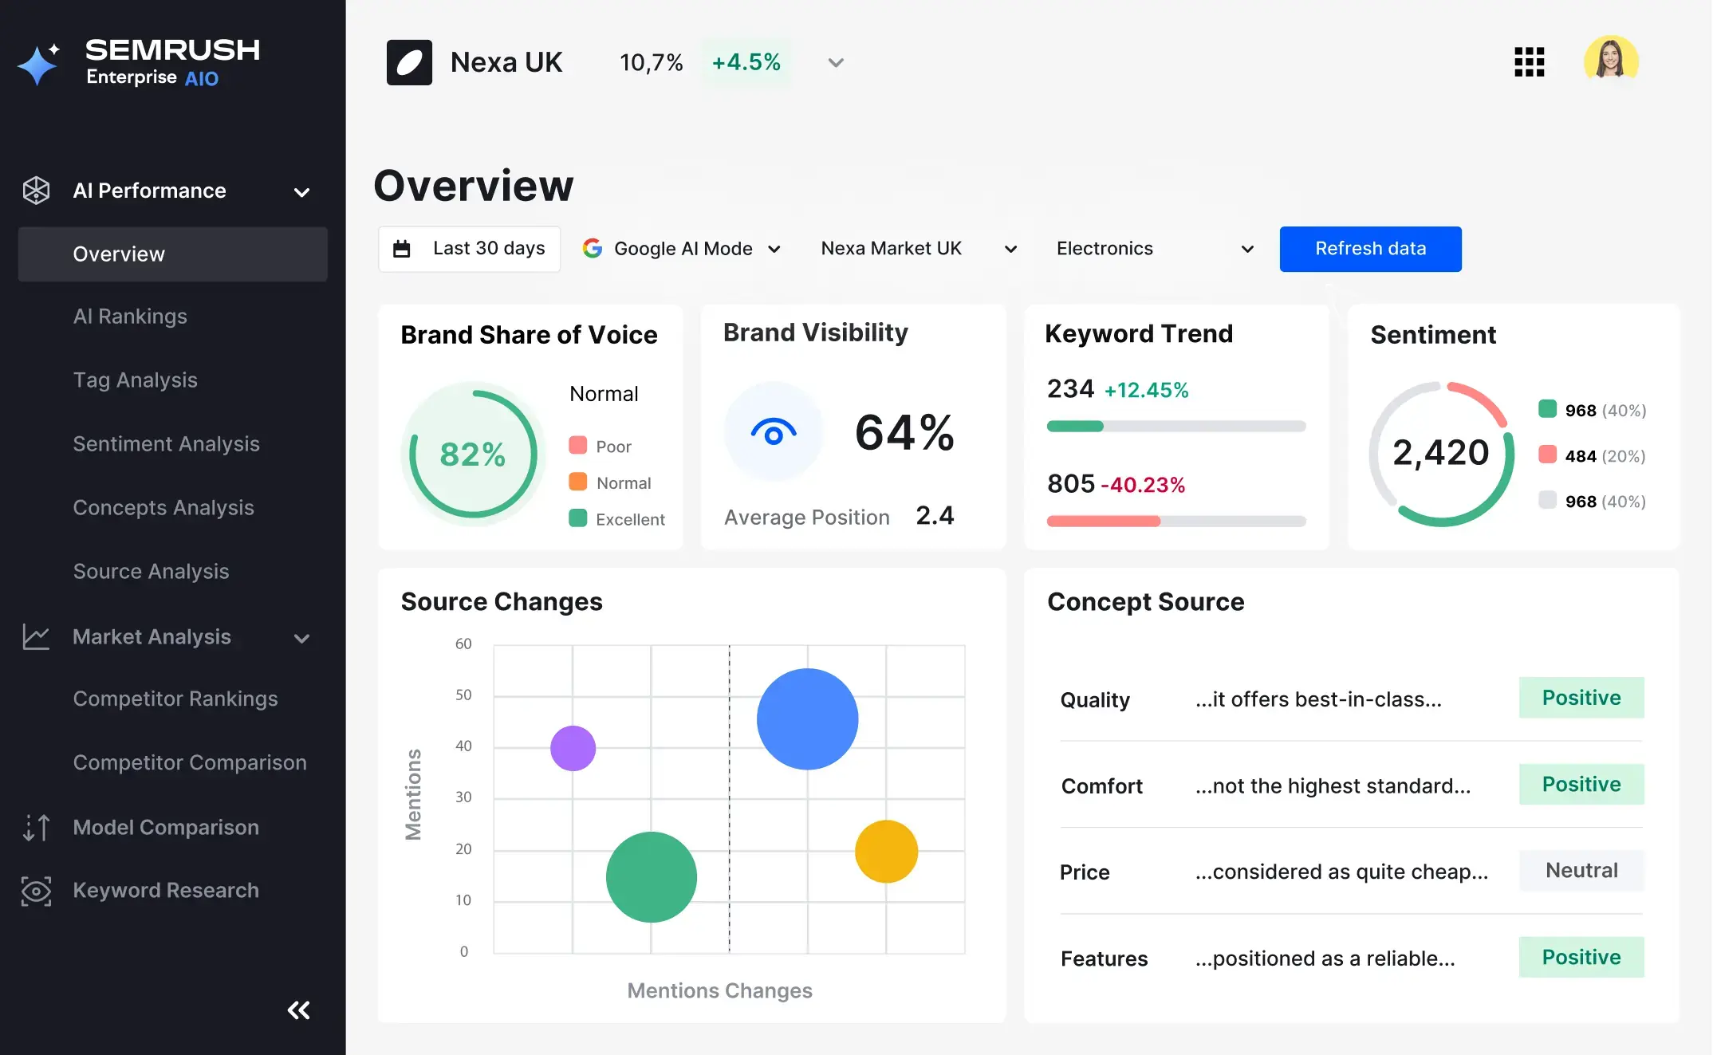The height and width of the screenshot is (1055, 1713).
Task: Select the Keyword Research eye icon
Action: click(x=36, y=891)
